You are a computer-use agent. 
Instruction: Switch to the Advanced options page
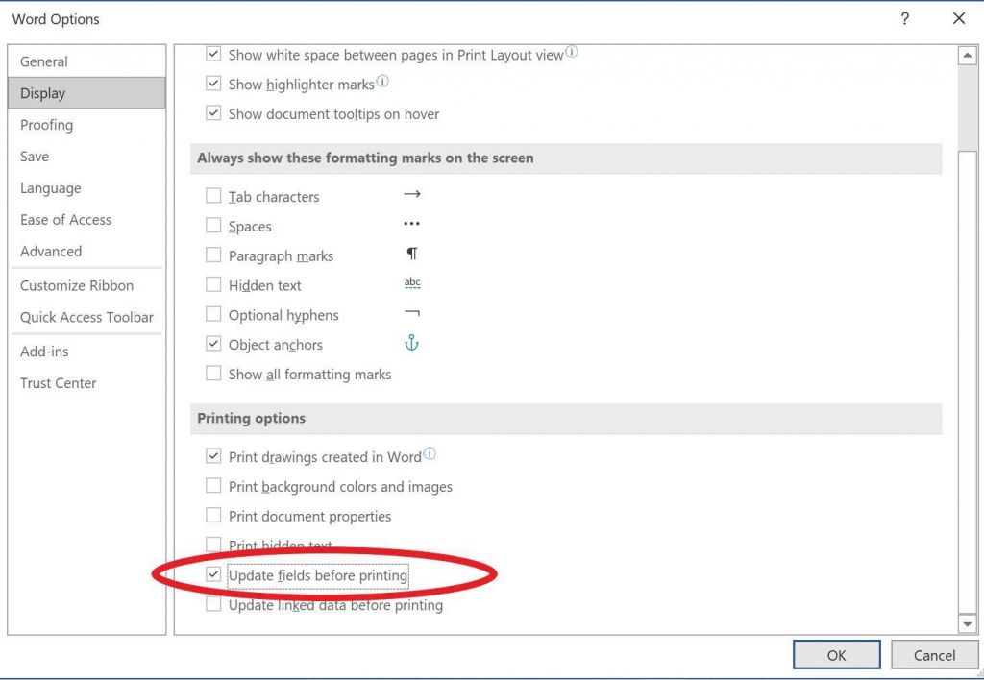coord(50,251)
